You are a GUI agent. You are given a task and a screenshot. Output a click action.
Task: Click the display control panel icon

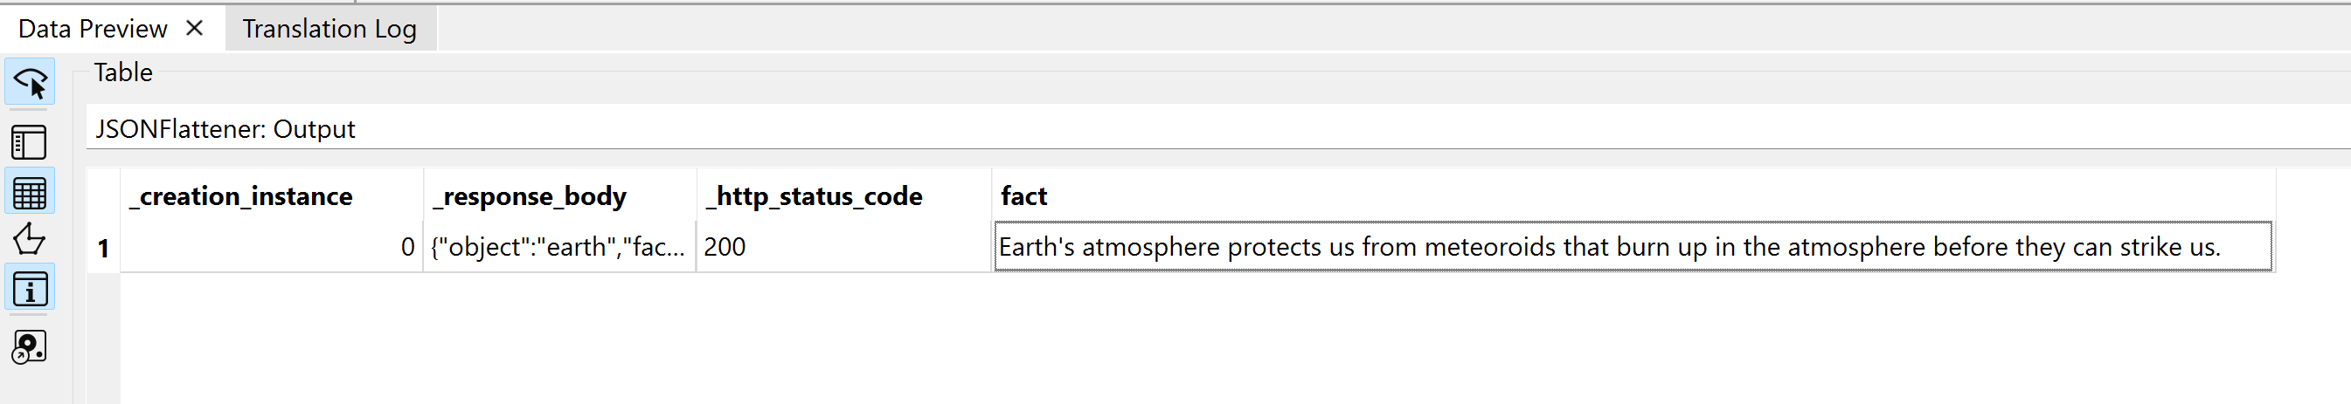30,143
